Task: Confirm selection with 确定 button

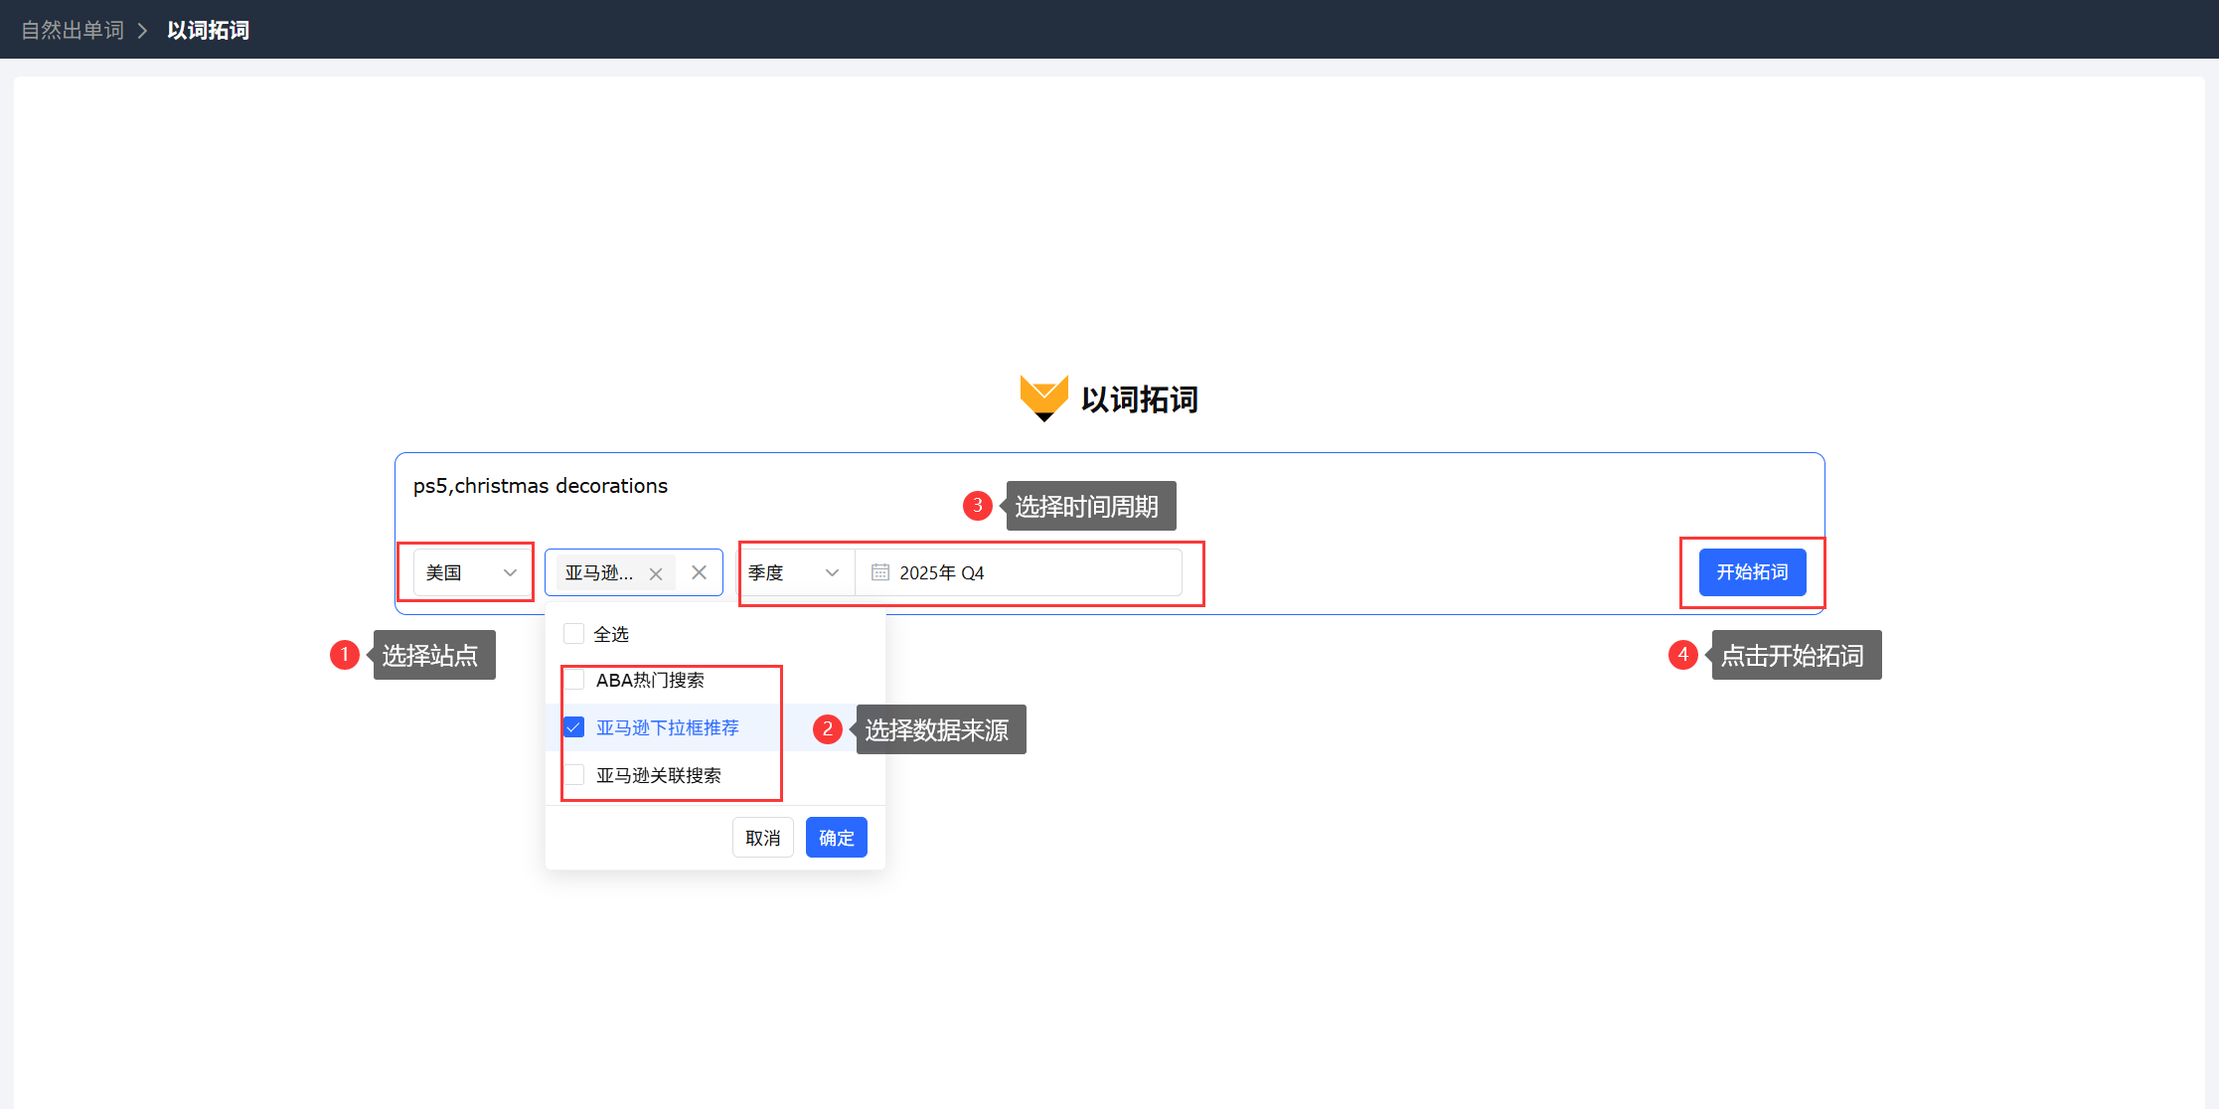Action: coord(836,838)
